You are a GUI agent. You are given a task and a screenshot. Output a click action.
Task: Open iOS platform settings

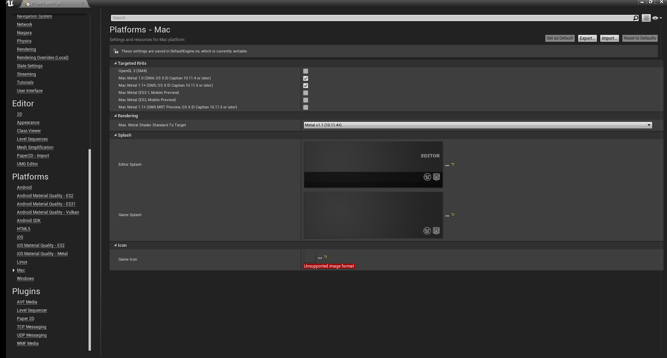[20, 237]
